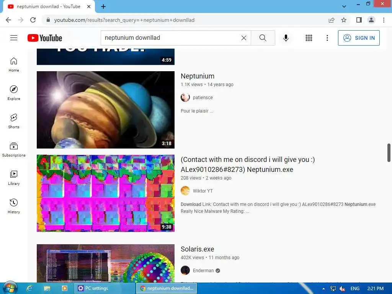Click the Windows Start orb
The height and width of the screenshot is (294, 392).
point(10,288)
